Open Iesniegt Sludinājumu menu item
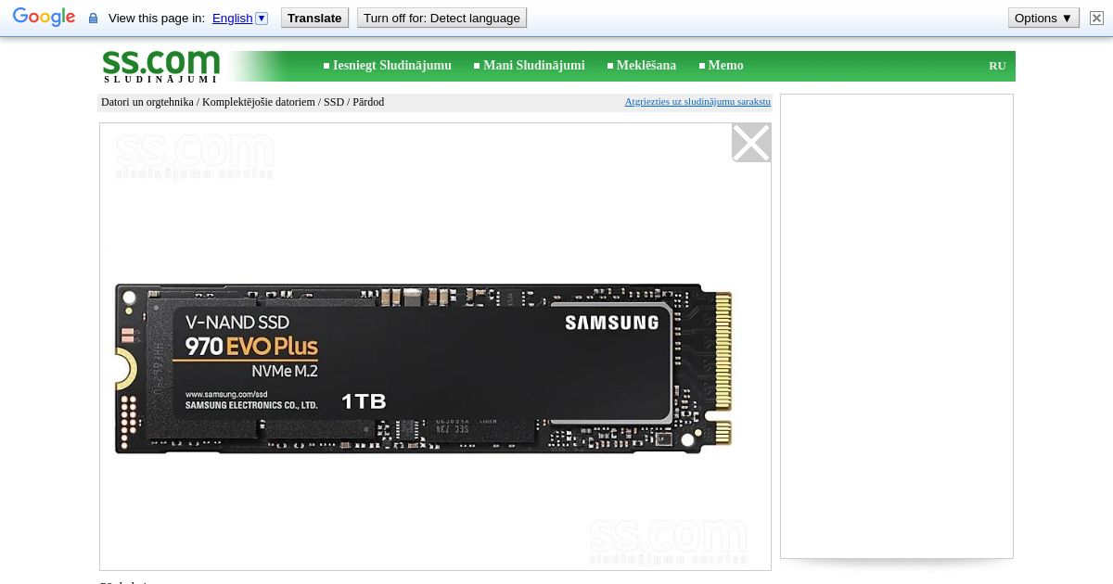 (391, 66)
